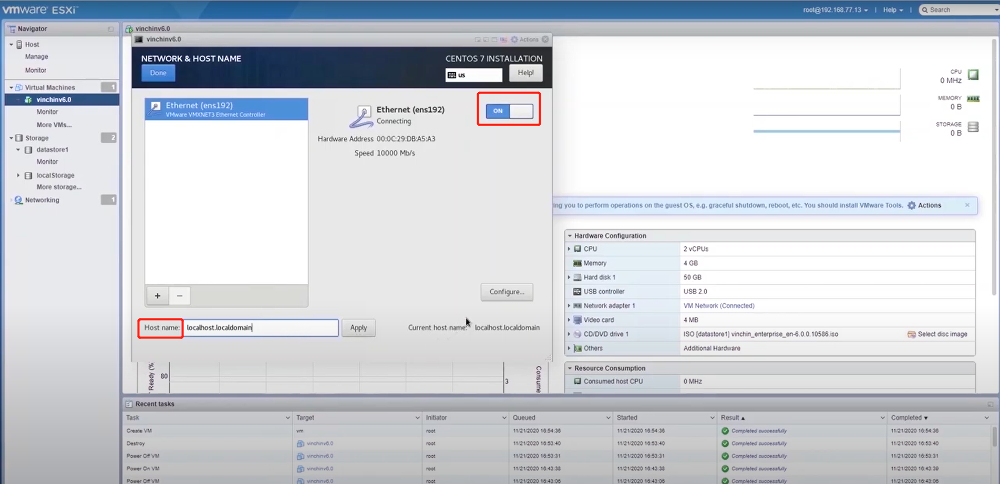The image size is (1000, 484).
Task: Open the root@192.168.77.13 user menu
Action: point(835,10)
